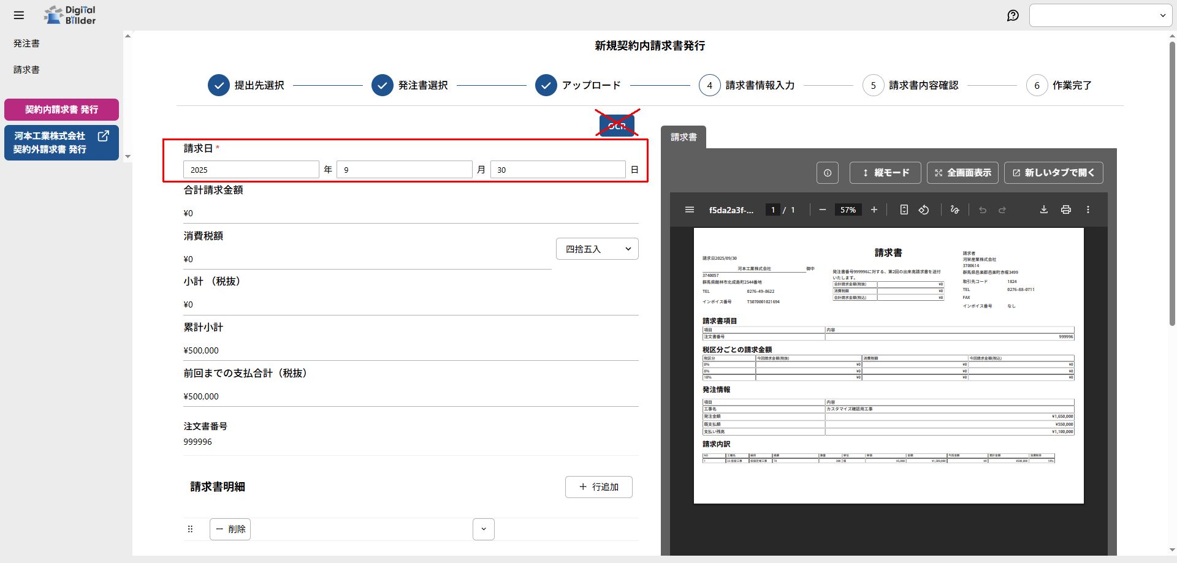
Task: Select the PDF draw annotation tool
Action: click(x=954, y=210)
